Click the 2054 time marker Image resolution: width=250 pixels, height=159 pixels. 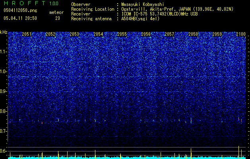98,34
